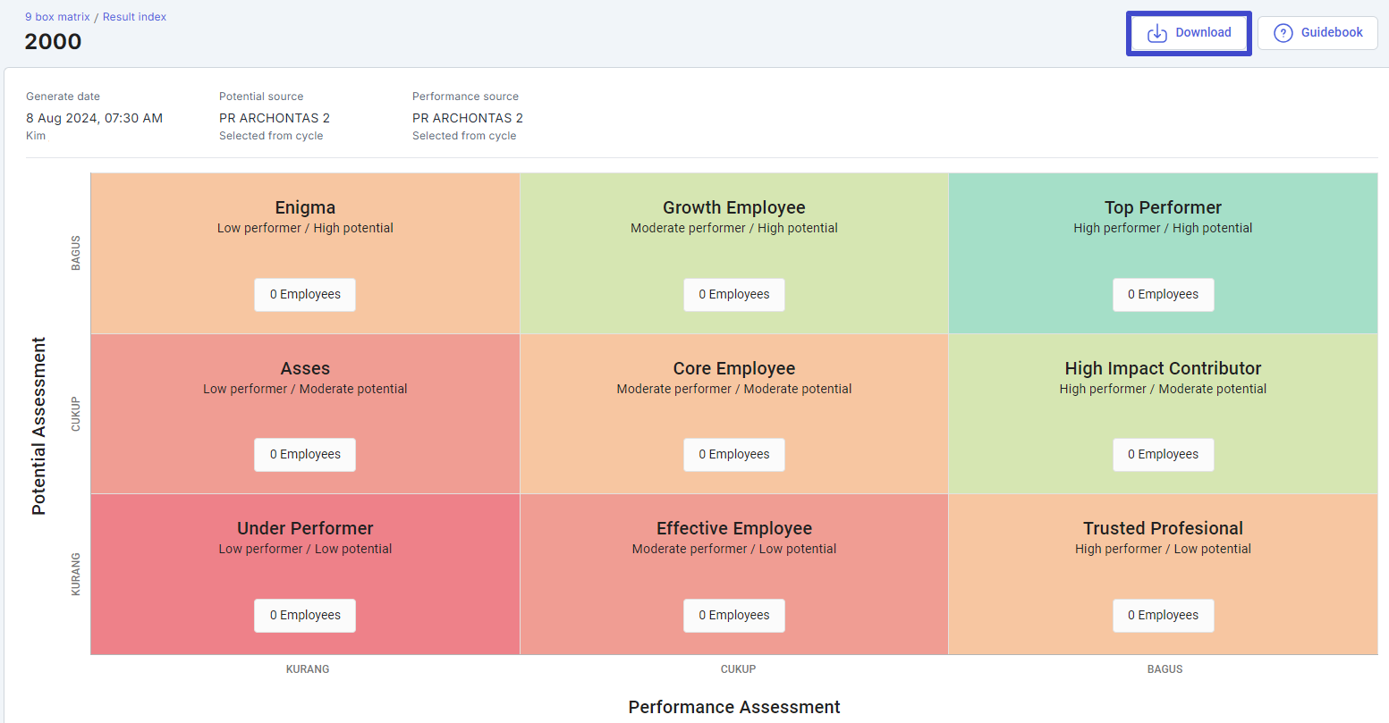Click High performer / High potential text
Screen dimensions: 1389x723
pyautogui.click(x=1163, y=228)
